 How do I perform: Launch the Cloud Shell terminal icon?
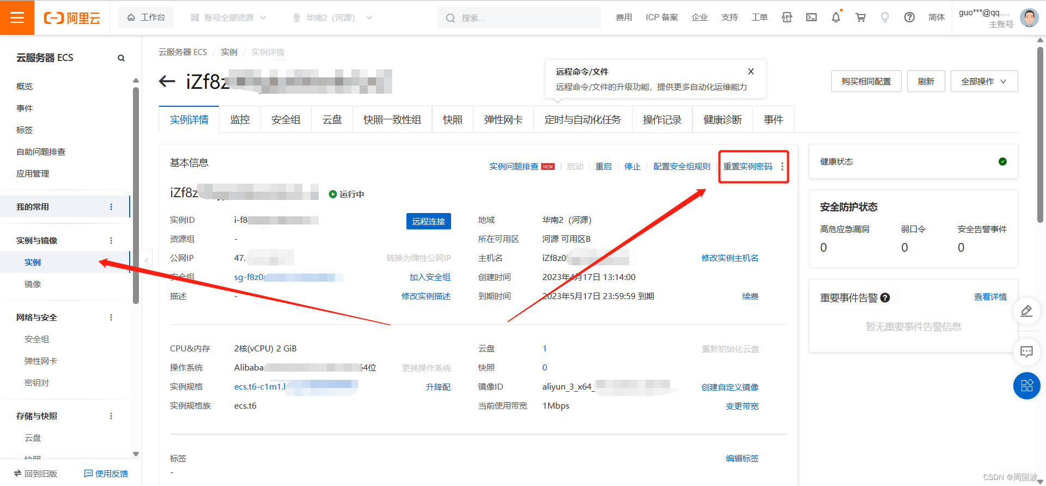pyautogui.click(x=811, y=17)
